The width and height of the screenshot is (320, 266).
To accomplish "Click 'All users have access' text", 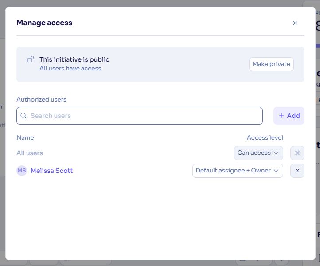I will click(70, 68).
